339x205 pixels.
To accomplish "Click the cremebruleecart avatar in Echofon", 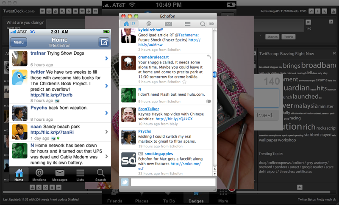I will pos(128,63).
